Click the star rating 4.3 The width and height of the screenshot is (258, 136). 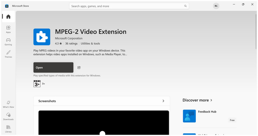58,43
